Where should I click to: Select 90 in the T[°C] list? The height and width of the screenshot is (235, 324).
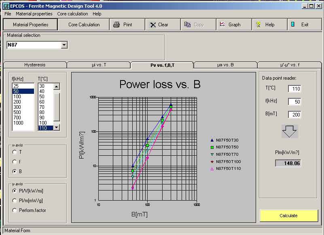pyautogui.click(x=46, y=118)
